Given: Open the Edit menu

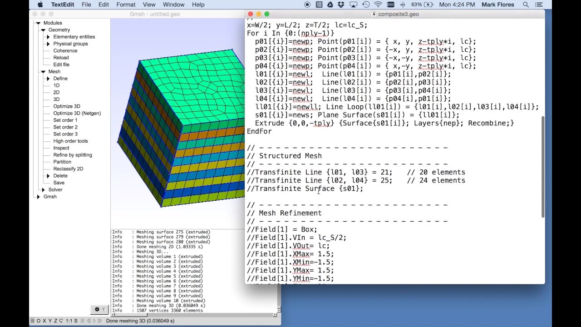Looking at the screenshot, I should pos(103,5).
